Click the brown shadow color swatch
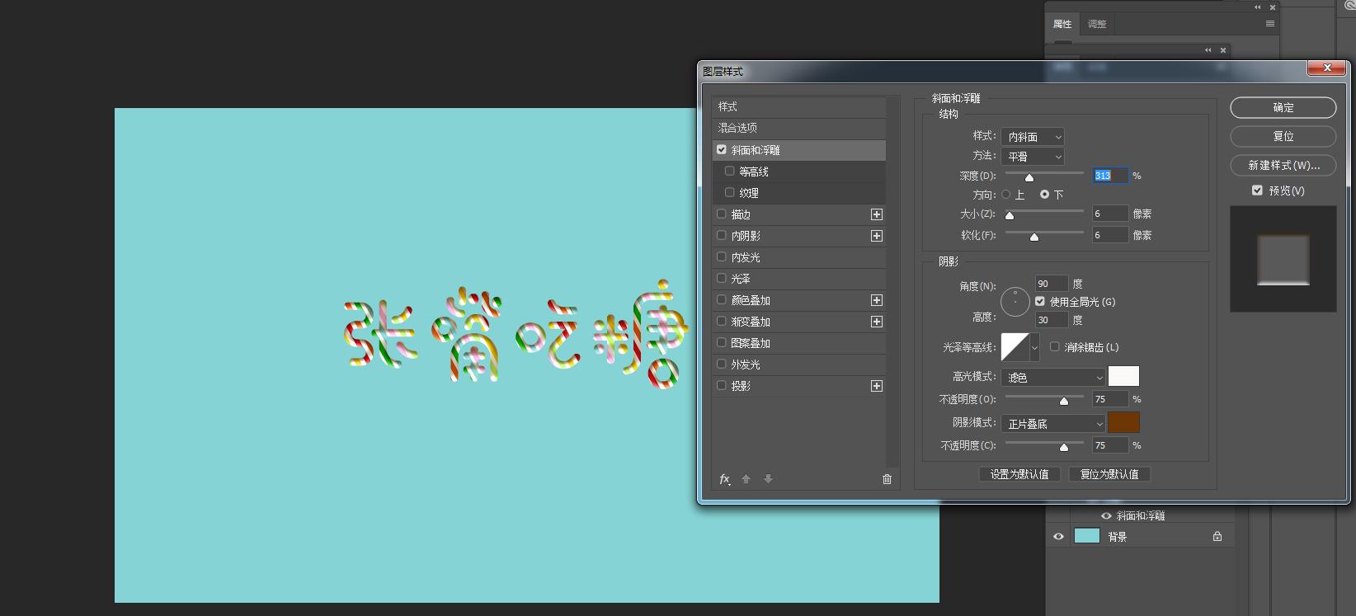1356x616 pixels. point(1123,423)
